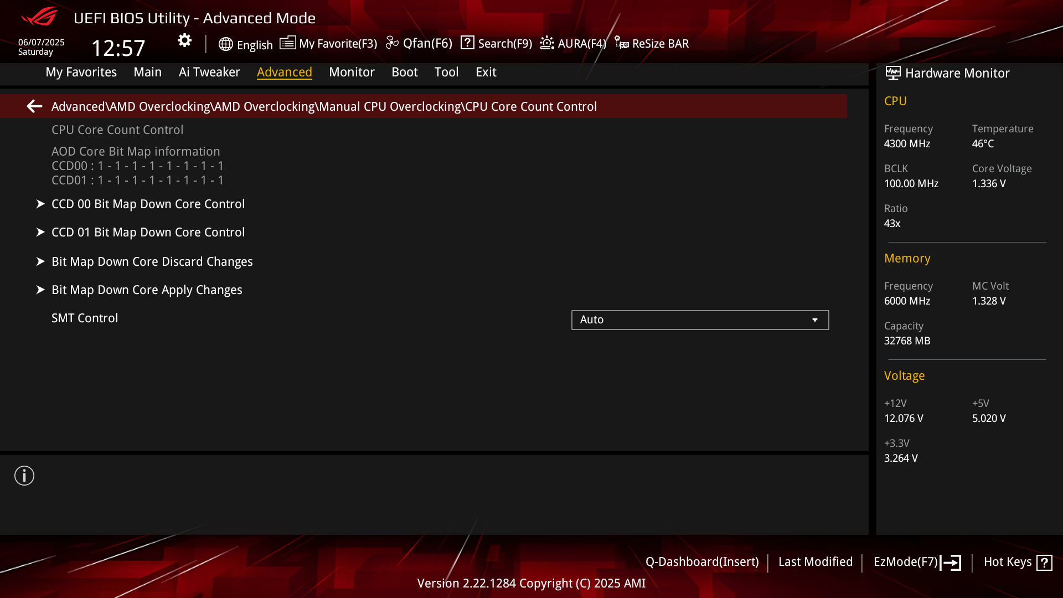Click CPU temperature value 46°C
This screenshot has height=598, width=1063.
(983, 143)
